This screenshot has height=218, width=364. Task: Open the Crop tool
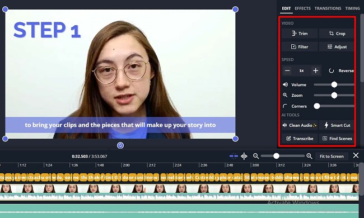click(337, 34)
